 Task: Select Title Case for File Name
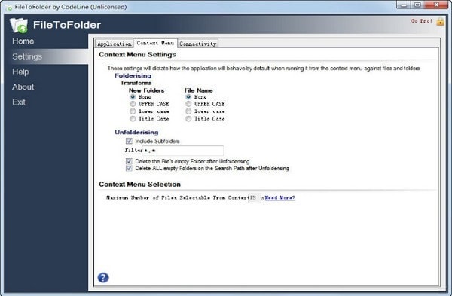point(188,119)
